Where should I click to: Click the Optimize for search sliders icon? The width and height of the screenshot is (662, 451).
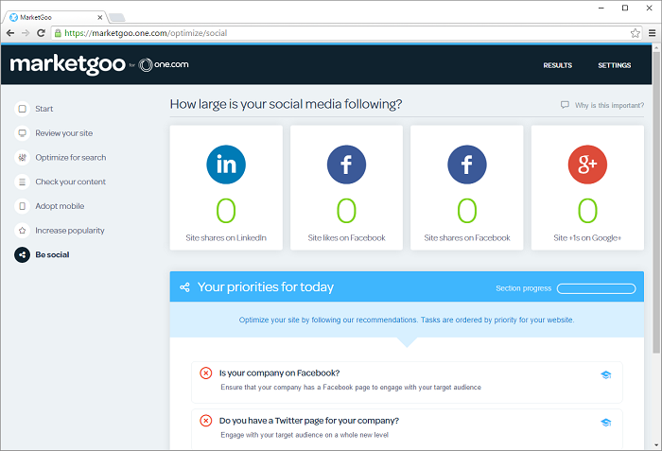tap(23, 158)
